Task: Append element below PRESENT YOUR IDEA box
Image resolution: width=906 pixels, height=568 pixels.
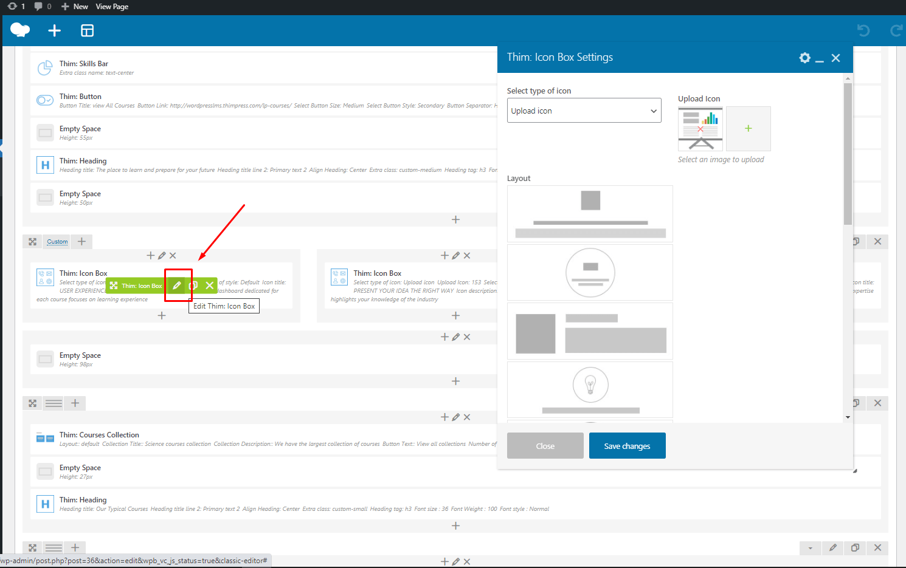Action: [x=456, y=315]
